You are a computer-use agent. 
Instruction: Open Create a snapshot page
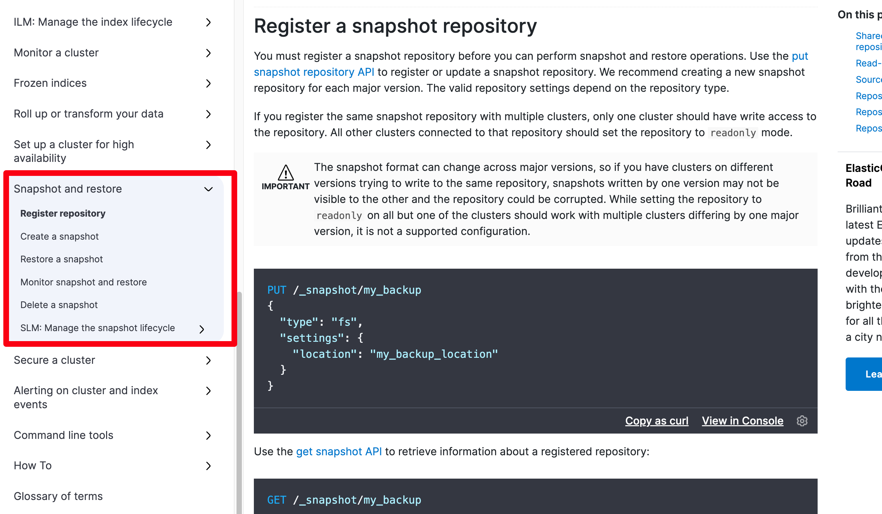(x=59, y=236)
